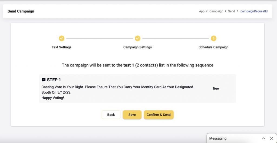Select the Schedule Campaign step label
Screen dimensions: 277x143
coord(213,47)
